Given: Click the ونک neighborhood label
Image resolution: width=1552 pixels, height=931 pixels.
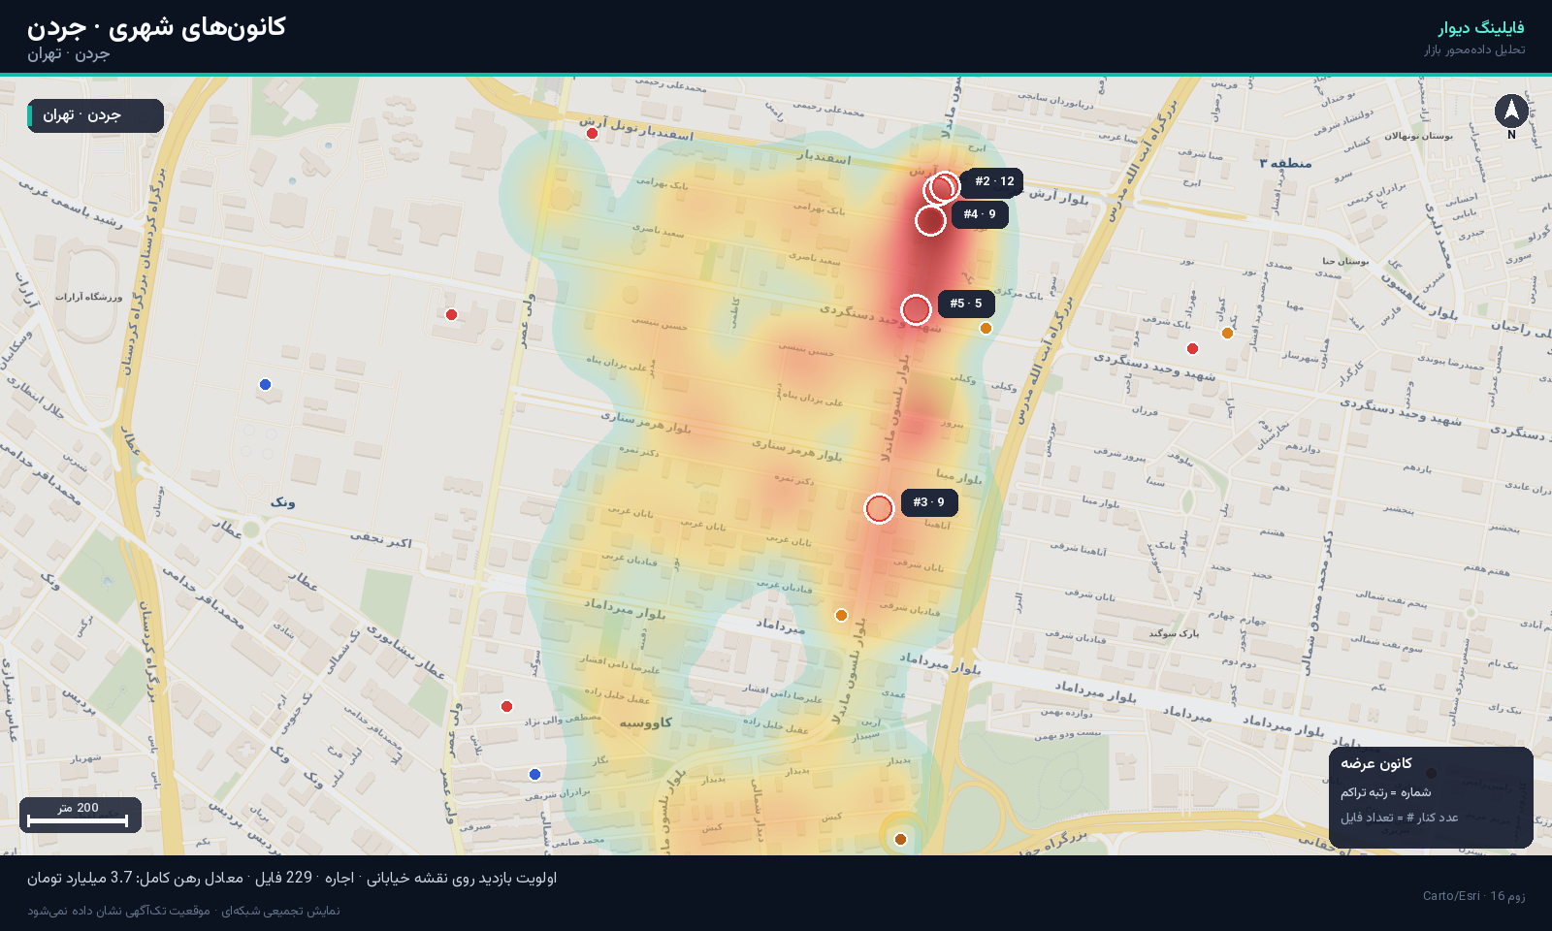Looking at the screenshot, I should [x=283, y=502].
